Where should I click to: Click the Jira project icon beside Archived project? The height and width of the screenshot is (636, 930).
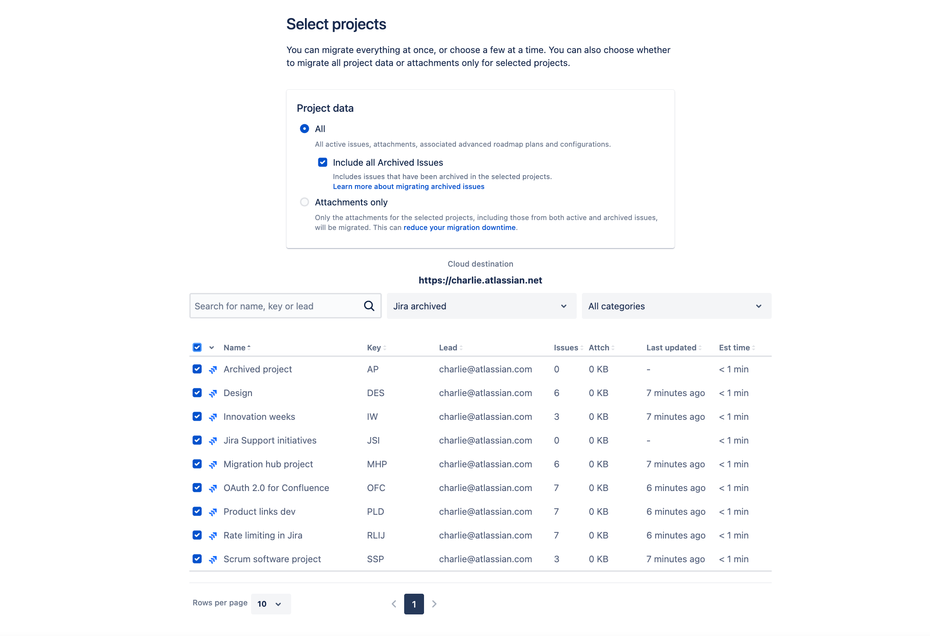213,369
